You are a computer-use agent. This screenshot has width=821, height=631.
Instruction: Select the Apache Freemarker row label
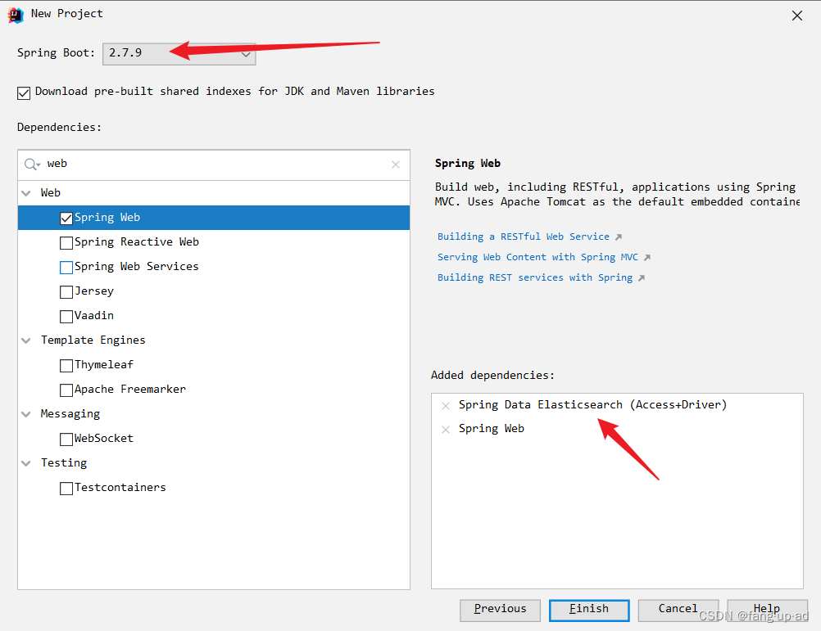coord(129,390)
